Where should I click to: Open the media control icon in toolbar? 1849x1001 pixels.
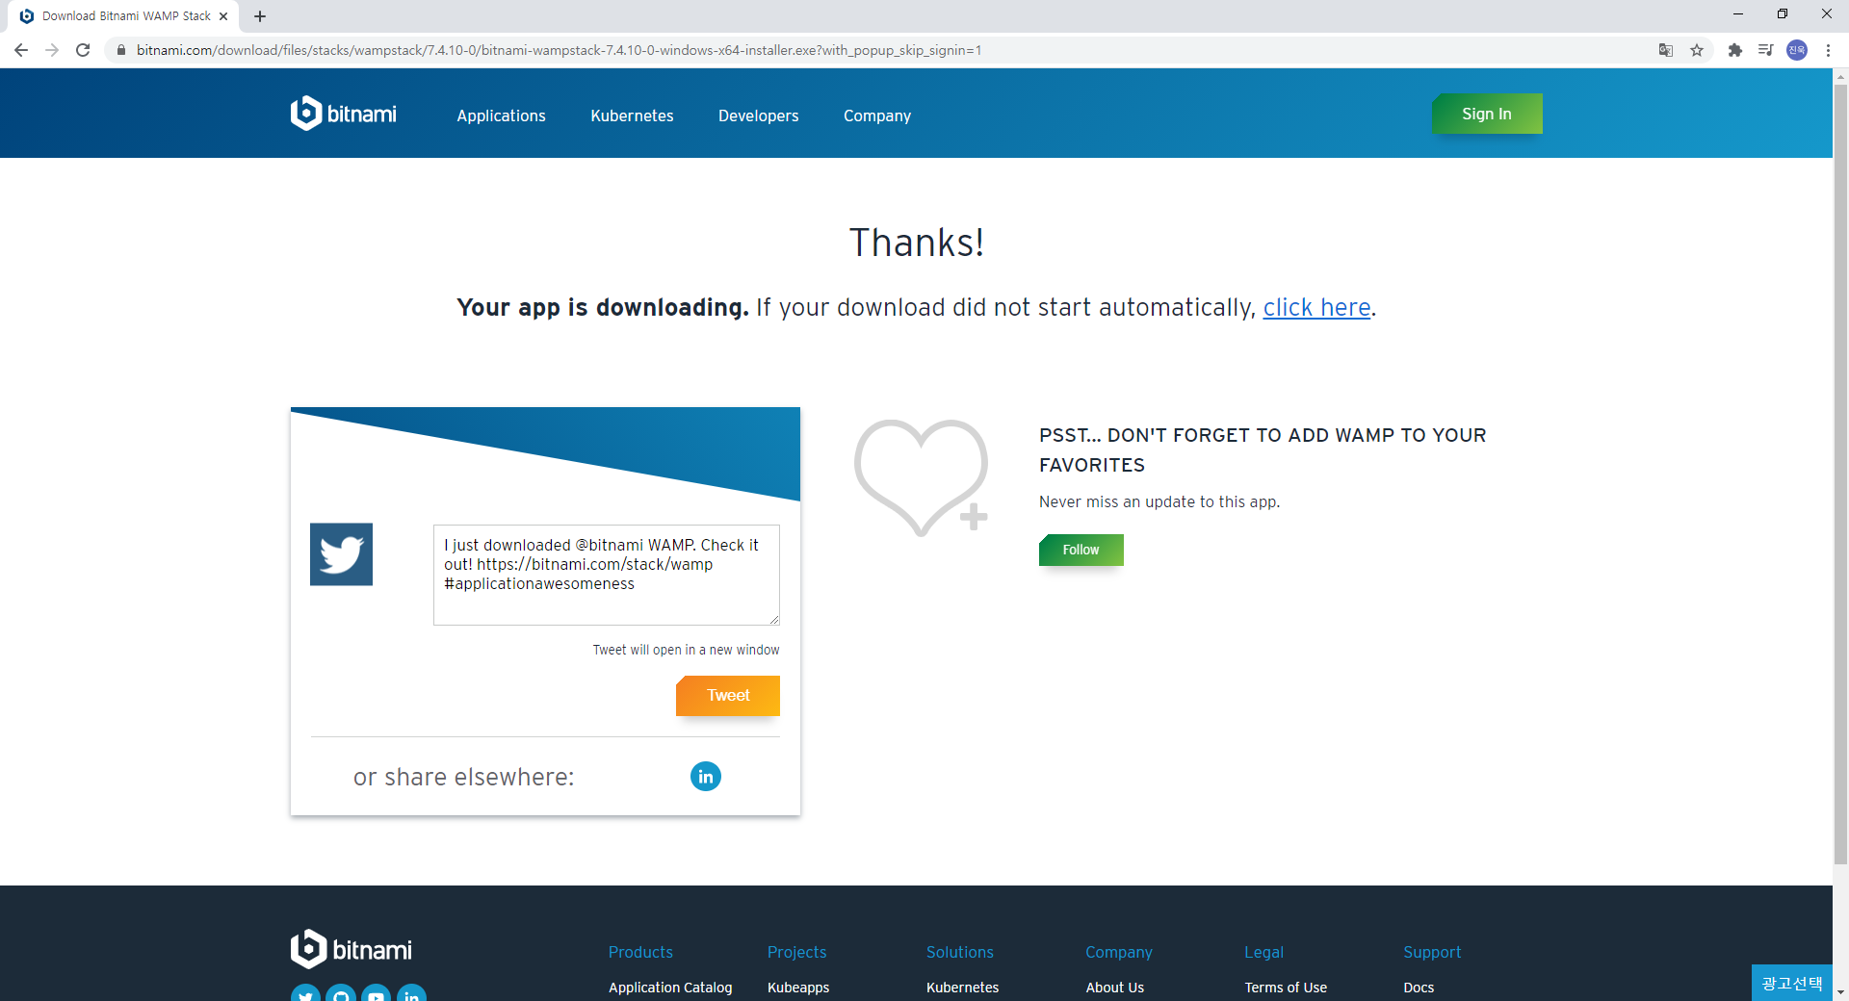(x=1765, y=50)
